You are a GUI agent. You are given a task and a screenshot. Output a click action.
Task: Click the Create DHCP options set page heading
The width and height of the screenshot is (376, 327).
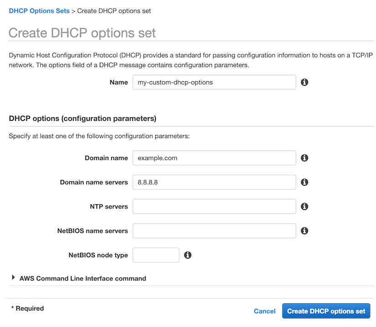click(x=82, y=33)
